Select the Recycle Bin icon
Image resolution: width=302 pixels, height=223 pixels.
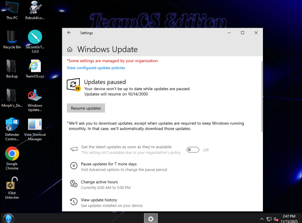[12, 40]
